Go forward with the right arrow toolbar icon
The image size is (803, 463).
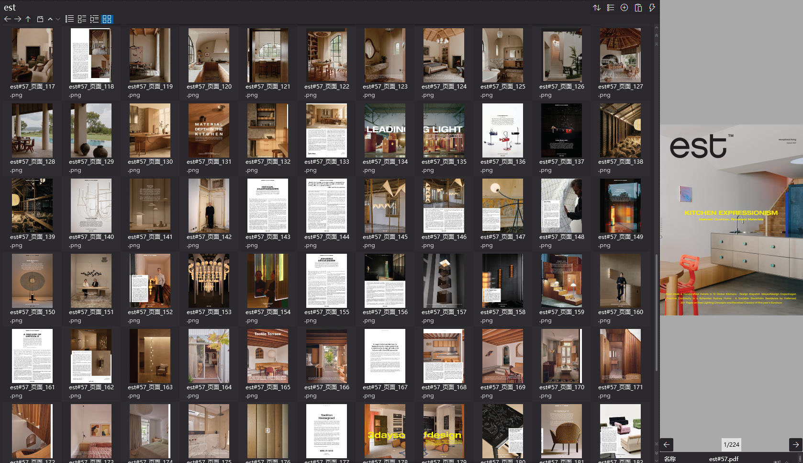point(18,19)
